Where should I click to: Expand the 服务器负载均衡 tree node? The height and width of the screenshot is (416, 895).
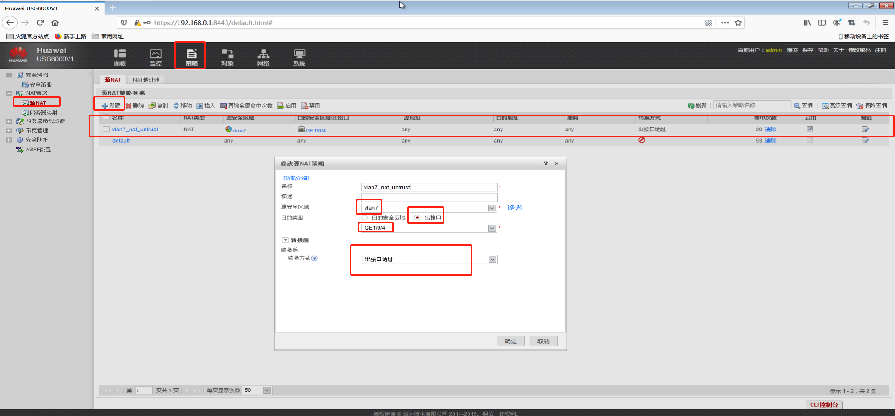pos(9,122)
